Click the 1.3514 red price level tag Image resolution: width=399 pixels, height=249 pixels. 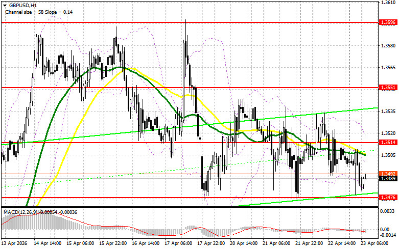388,143
